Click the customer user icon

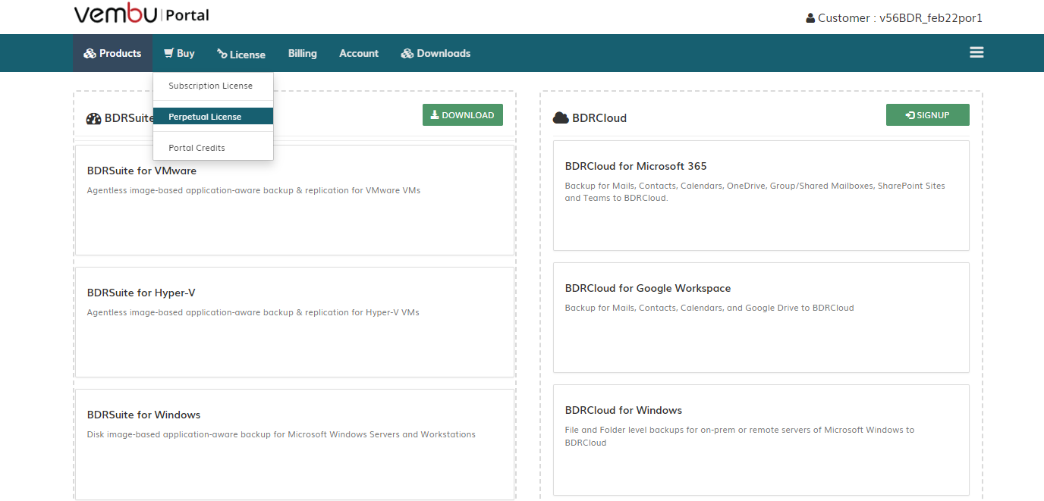(810, 18)
